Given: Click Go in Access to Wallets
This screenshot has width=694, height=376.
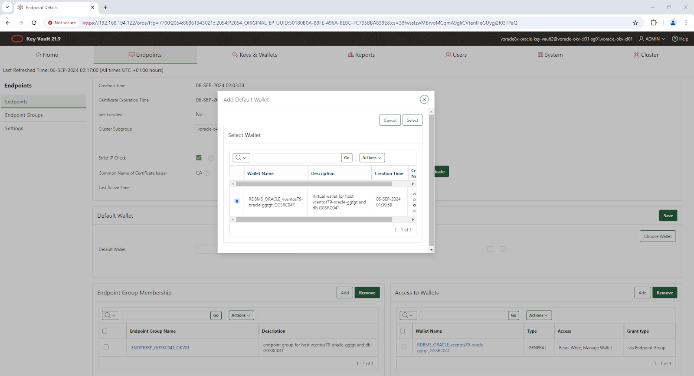Looking at the screenshot, I should point(514,315).
